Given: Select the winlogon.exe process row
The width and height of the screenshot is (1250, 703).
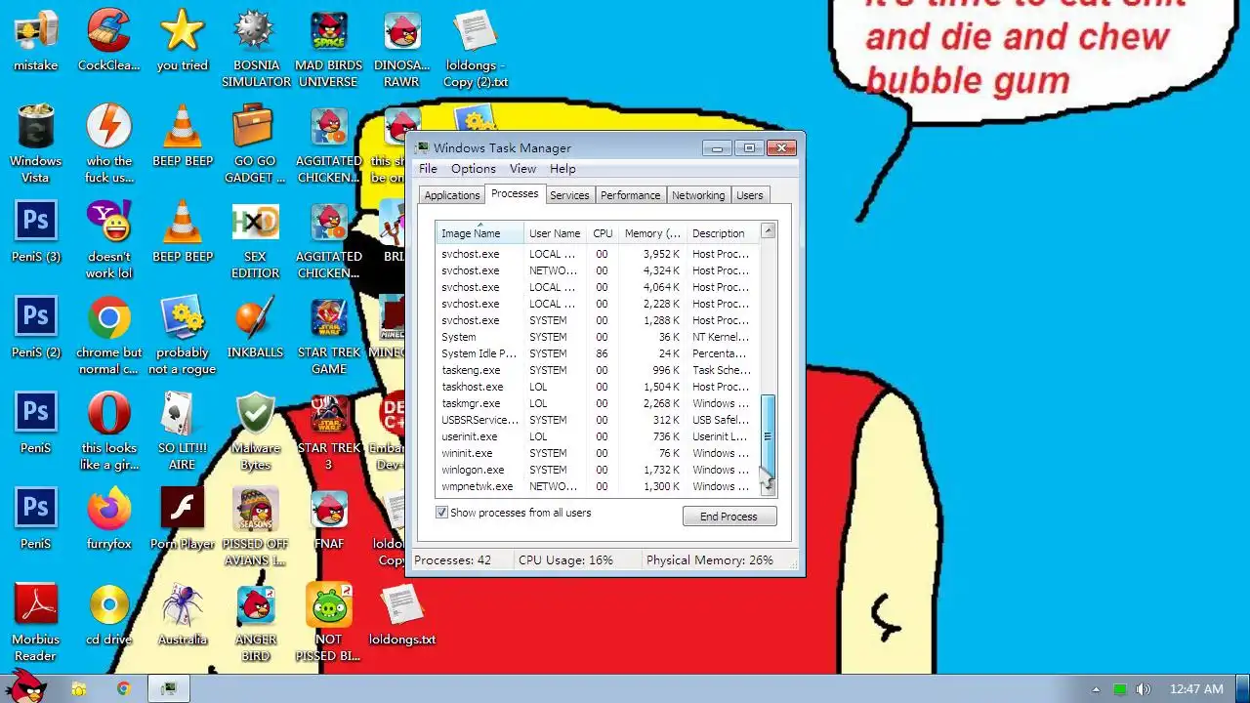Looking at the screenshot, I should point(598,470).
